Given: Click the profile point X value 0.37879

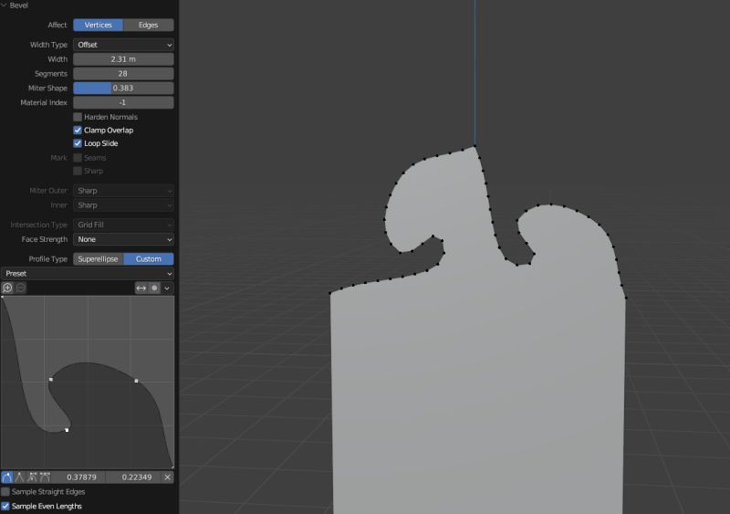Looking at the screenshot, I should pyautogui.click(x=81, y=477).
